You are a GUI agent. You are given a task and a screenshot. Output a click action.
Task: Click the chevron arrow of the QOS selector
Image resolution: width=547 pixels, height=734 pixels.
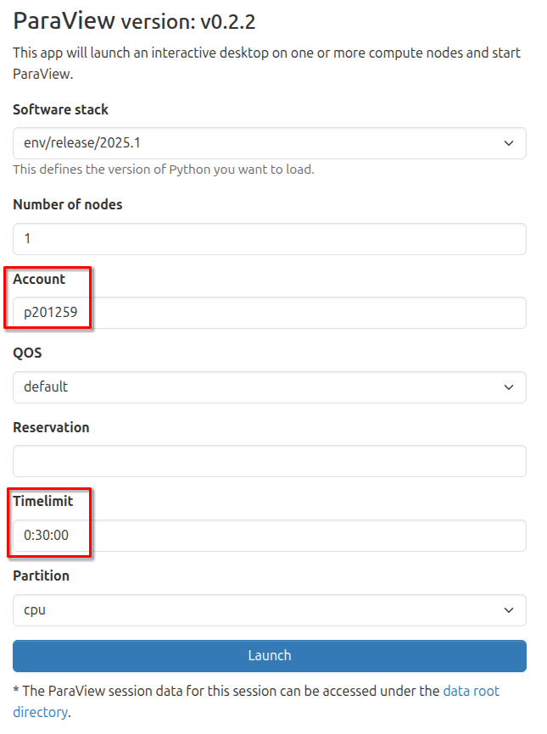pyautogui.click(x=509, y=387)
